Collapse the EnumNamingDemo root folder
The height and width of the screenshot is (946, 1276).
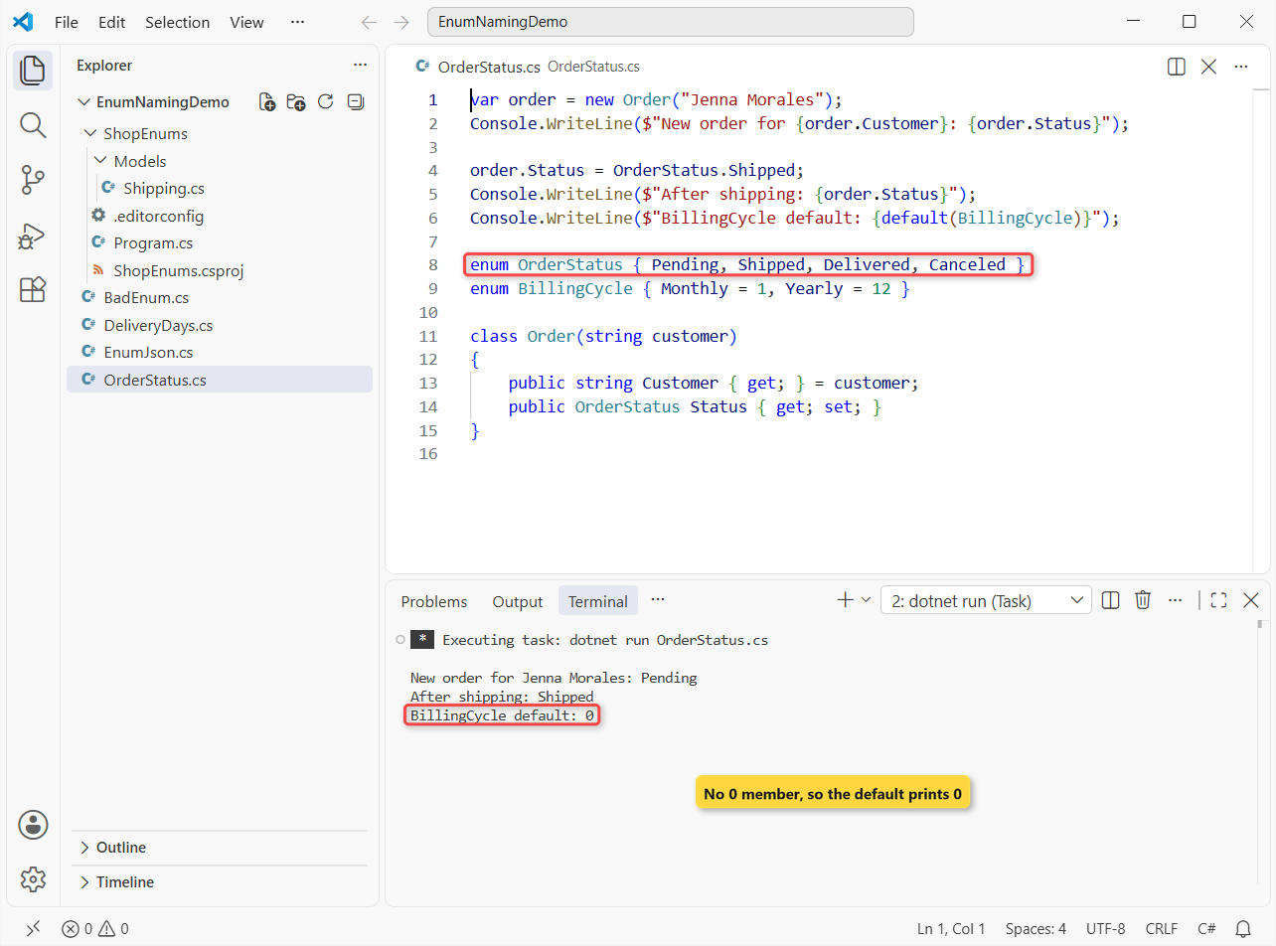click(83, 102)
